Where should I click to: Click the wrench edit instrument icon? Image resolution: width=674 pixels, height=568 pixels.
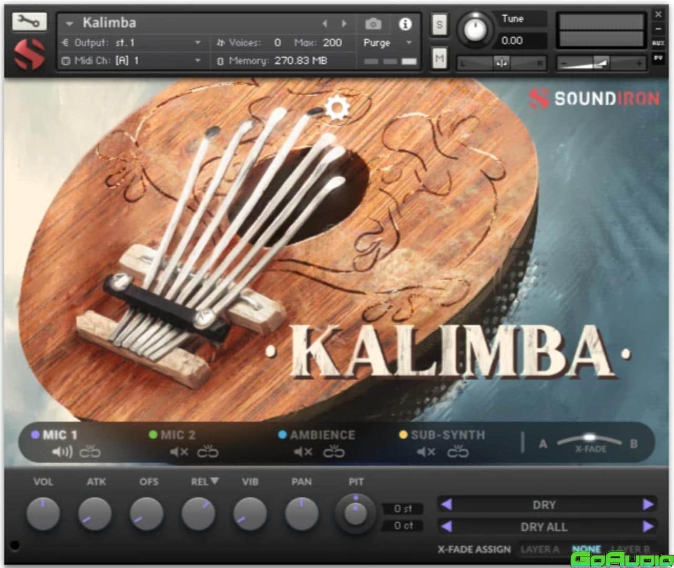pos(28,21)
